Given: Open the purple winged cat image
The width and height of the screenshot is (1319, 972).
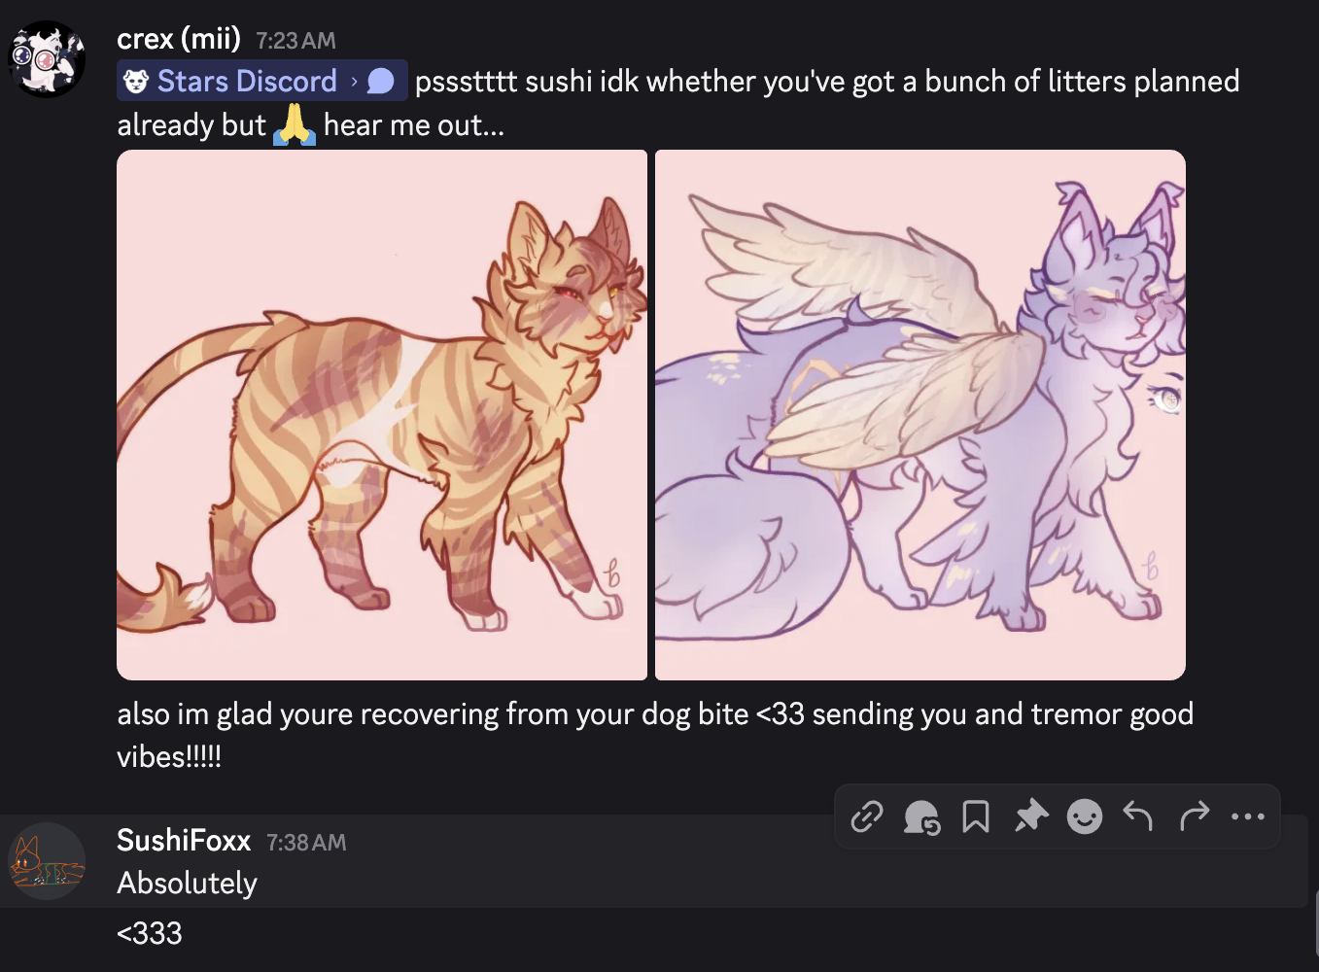Looking at the screenshot, I should point(920,415).
